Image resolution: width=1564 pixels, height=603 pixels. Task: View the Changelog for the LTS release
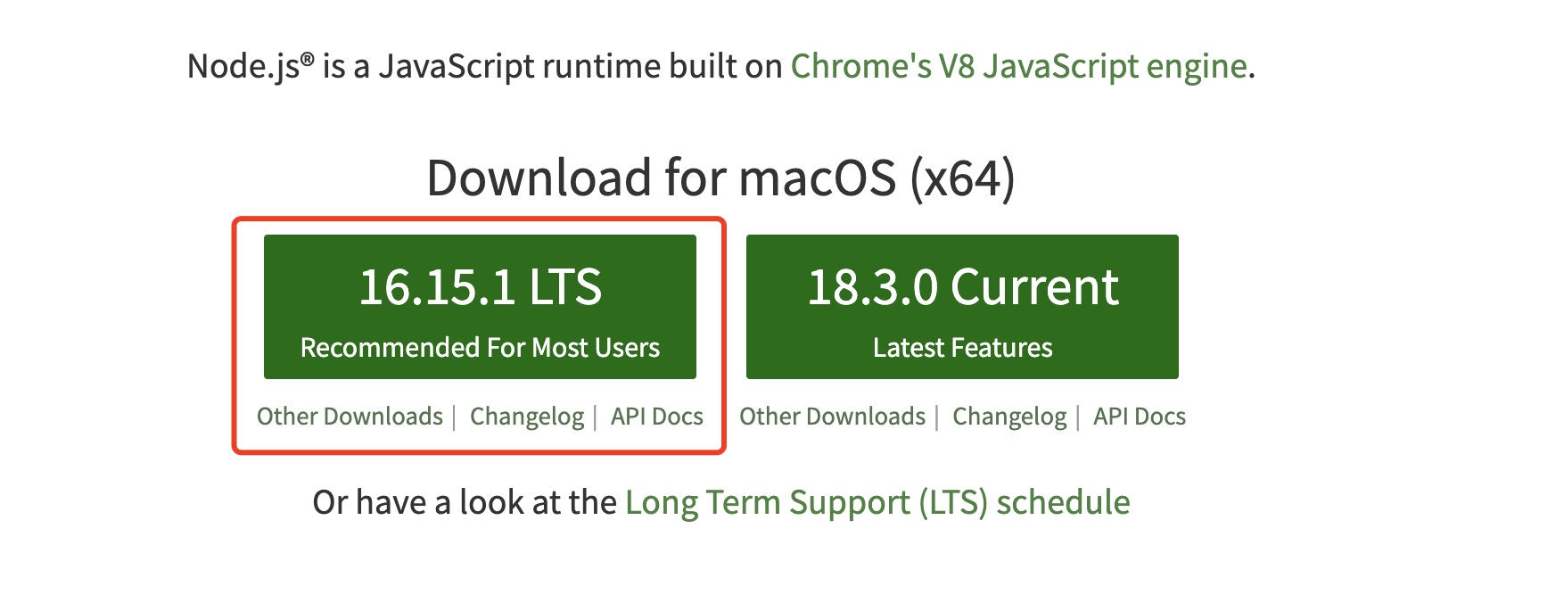(x=526, y=417)
